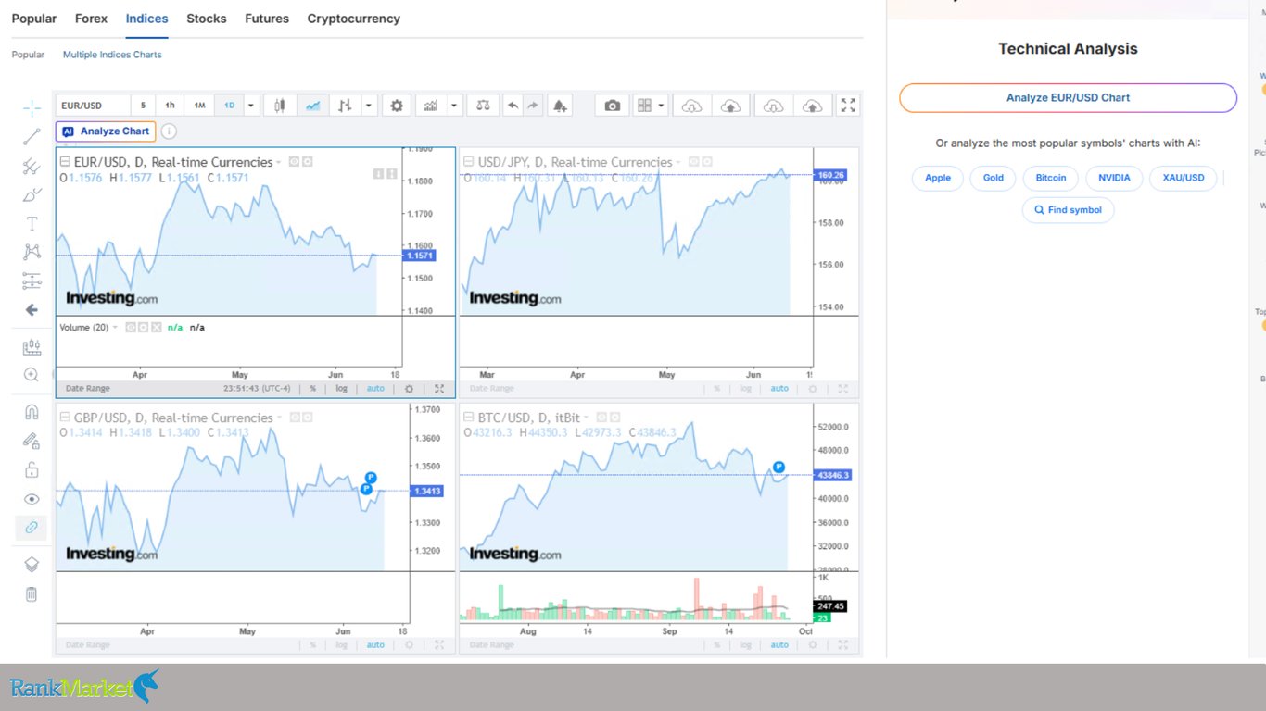Expand the indicators dropdown arrow
This screenshot has width=1266, height=711.
tap(454, 106)
